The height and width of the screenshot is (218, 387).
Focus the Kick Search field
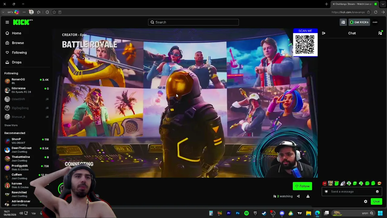tap(193, 22)
